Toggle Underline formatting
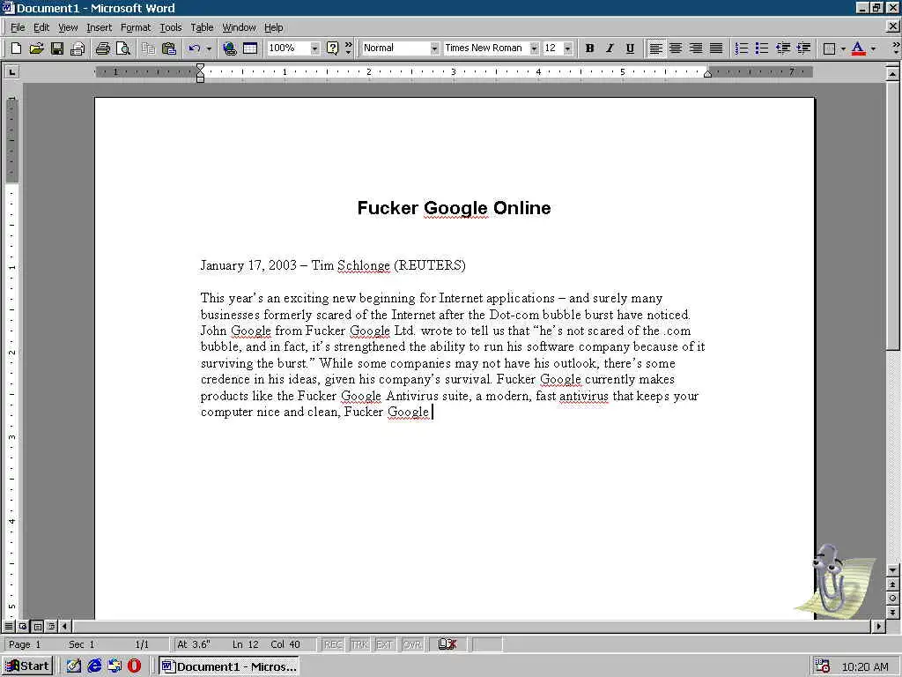The height and width of the screenshot is (677, 902). pos(630,48)
